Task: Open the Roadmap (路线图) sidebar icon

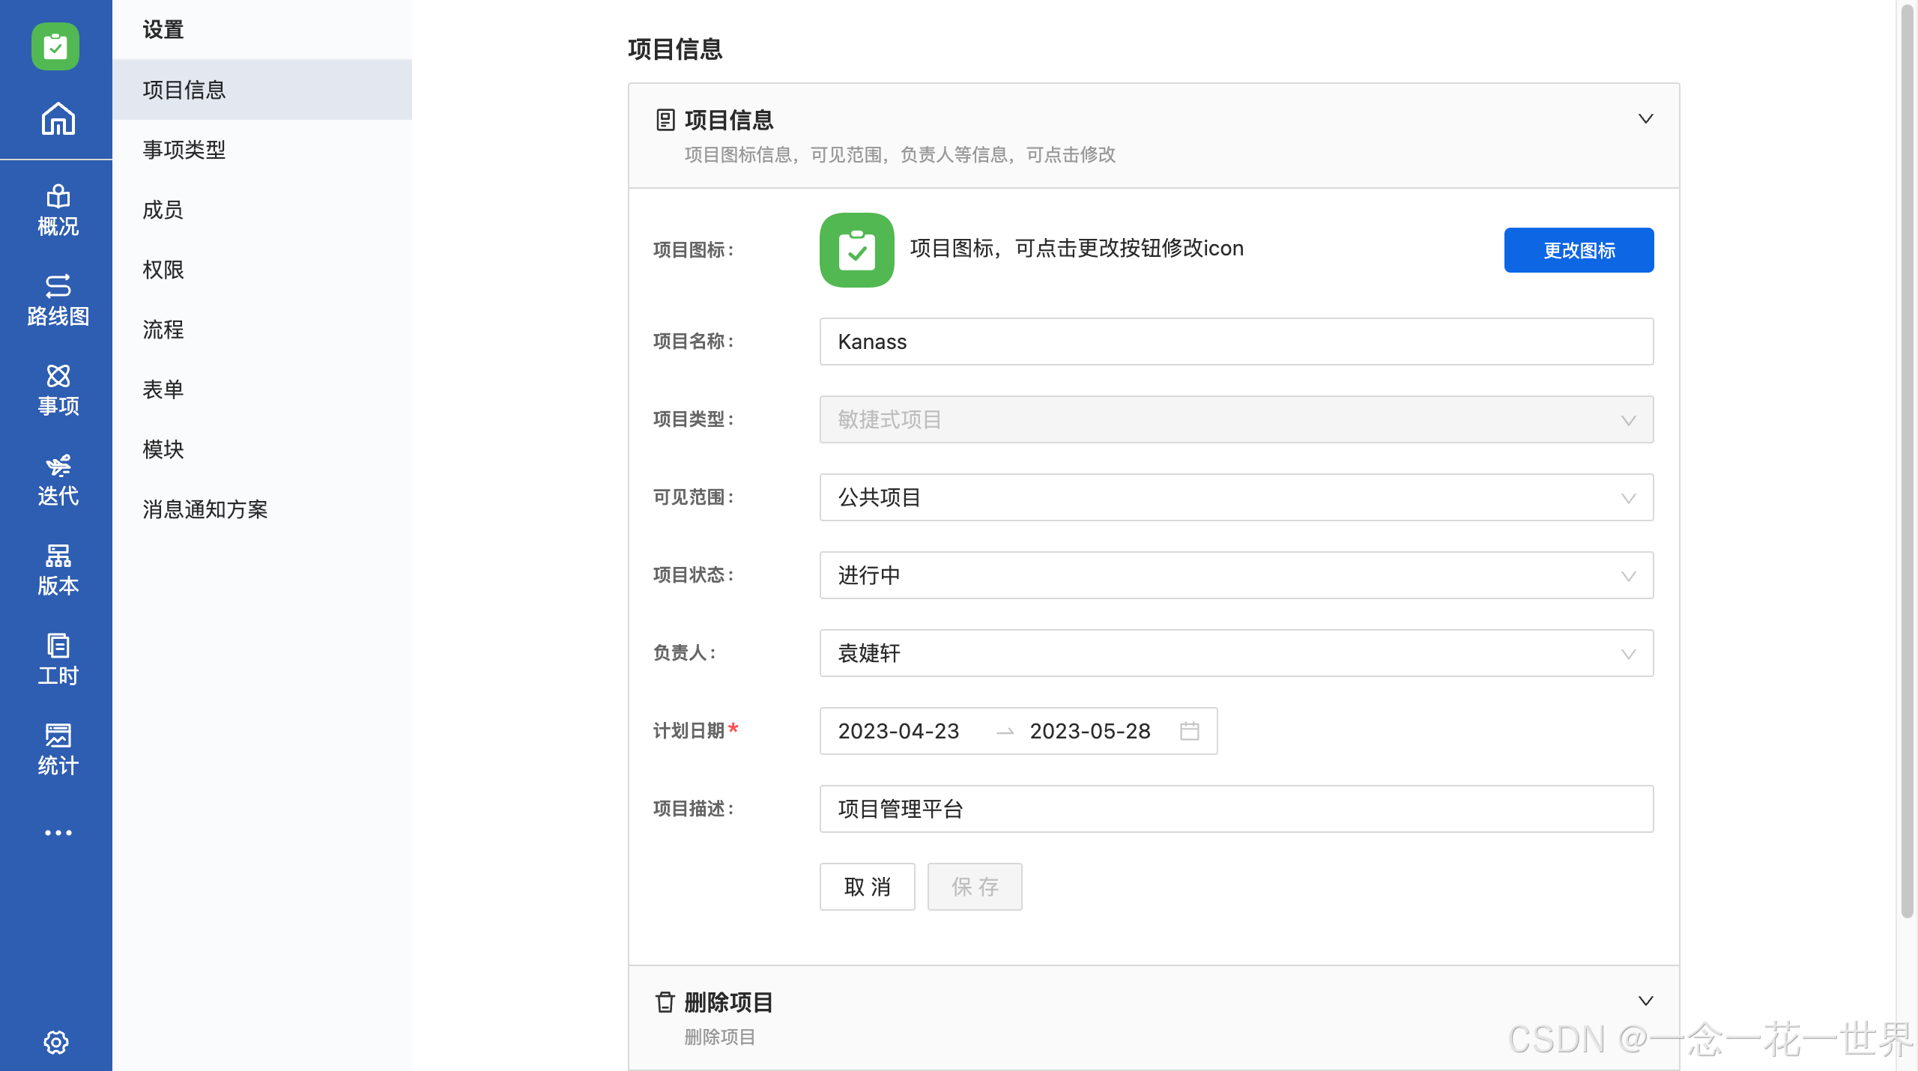Action: pos(58,300)
